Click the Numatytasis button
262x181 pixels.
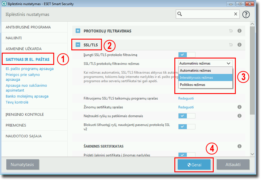22,165
